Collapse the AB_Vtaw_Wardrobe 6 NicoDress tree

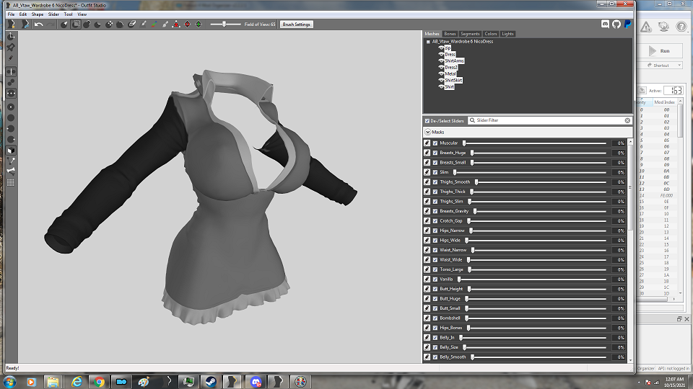[x=428, y=42]
